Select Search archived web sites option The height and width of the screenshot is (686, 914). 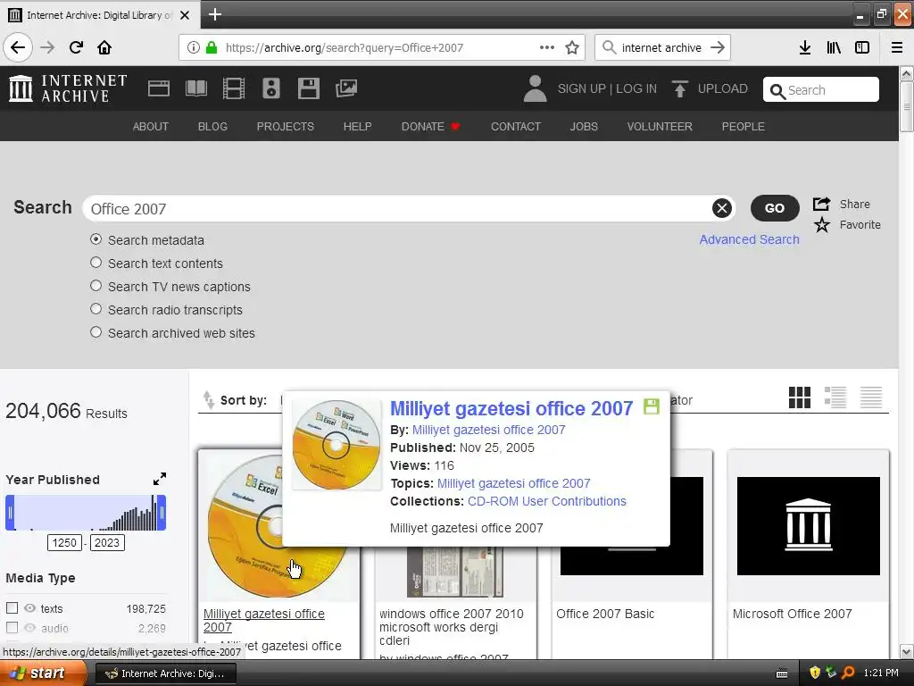pos(96,332)
